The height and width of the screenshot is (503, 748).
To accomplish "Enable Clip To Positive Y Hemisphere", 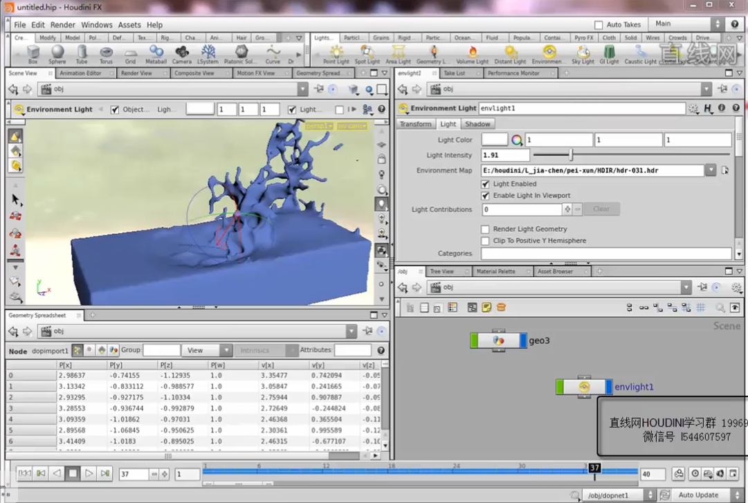I will tap(485, 241).
